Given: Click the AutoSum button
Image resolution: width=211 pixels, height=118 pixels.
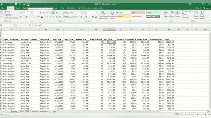Looking at the screenshot, I should 187,12.
